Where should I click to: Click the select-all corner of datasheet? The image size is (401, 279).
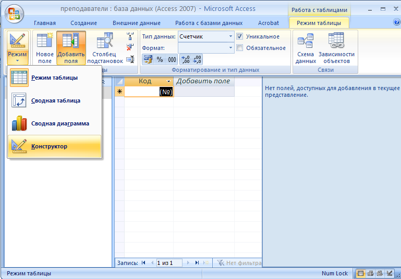point(119,81)
